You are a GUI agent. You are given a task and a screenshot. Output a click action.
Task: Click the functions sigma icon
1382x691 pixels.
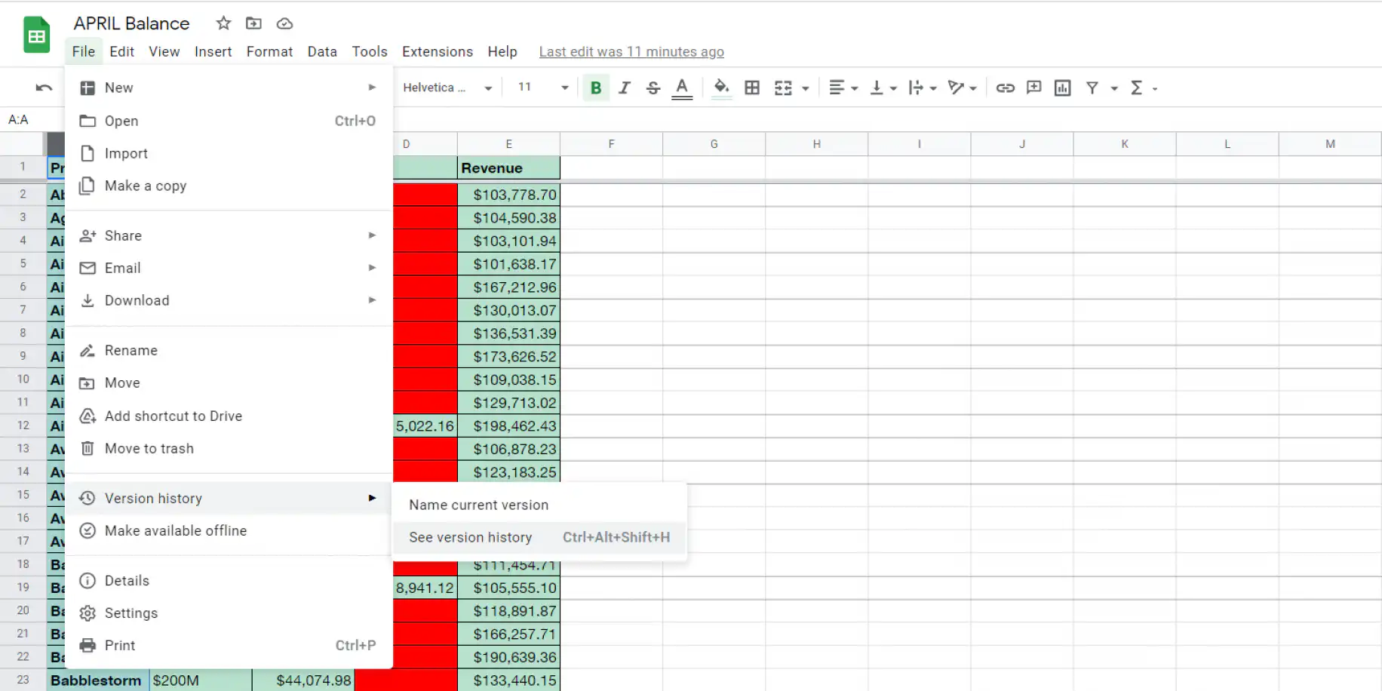[1136, 88]
